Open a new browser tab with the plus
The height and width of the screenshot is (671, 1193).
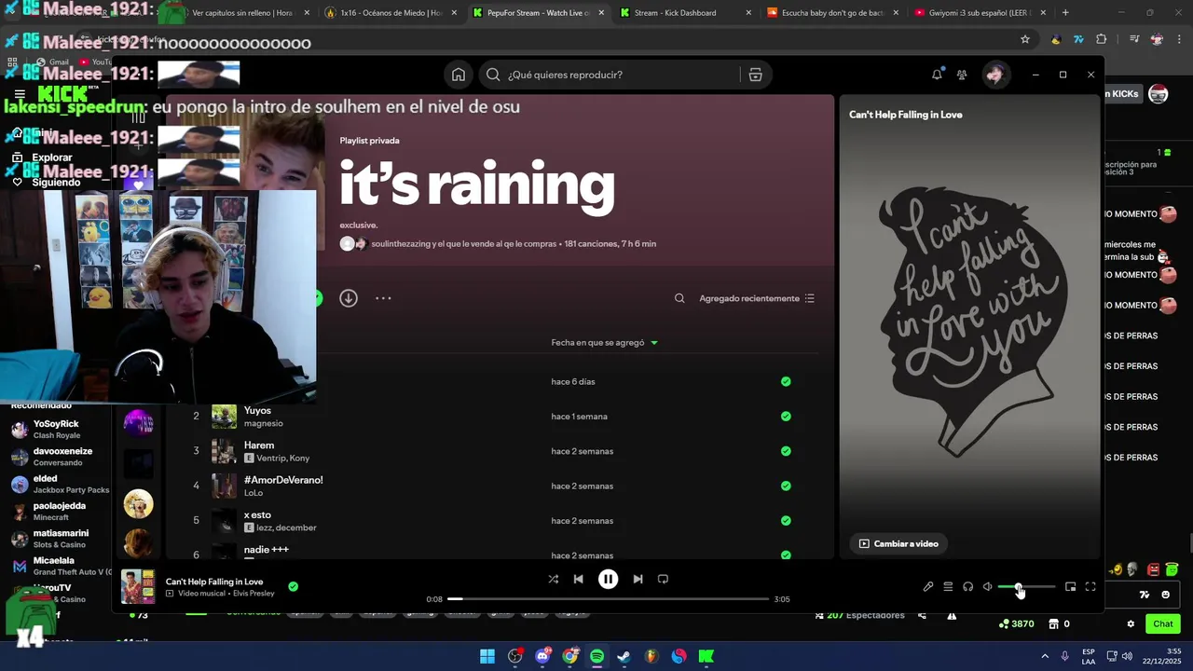point(1065,13)
